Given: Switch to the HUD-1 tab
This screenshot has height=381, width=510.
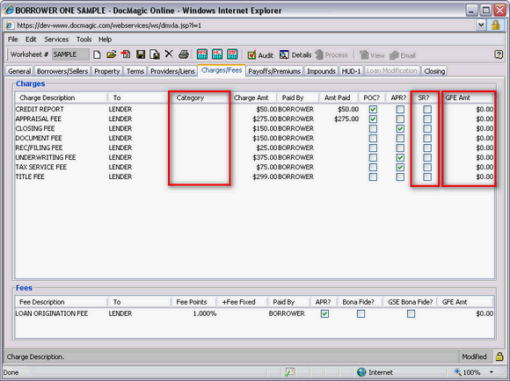Looking at the screenshot, I should [351, 71].
